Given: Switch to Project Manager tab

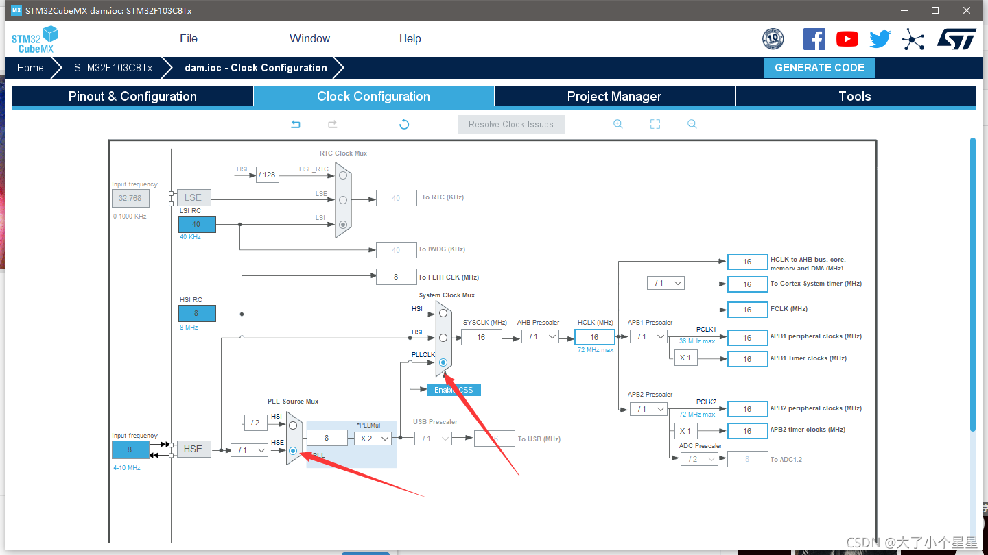Looking at the screenshot, I should [614, 97].
